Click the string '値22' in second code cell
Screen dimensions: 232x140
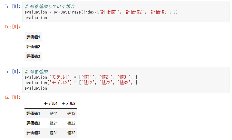tap(106, 83)
